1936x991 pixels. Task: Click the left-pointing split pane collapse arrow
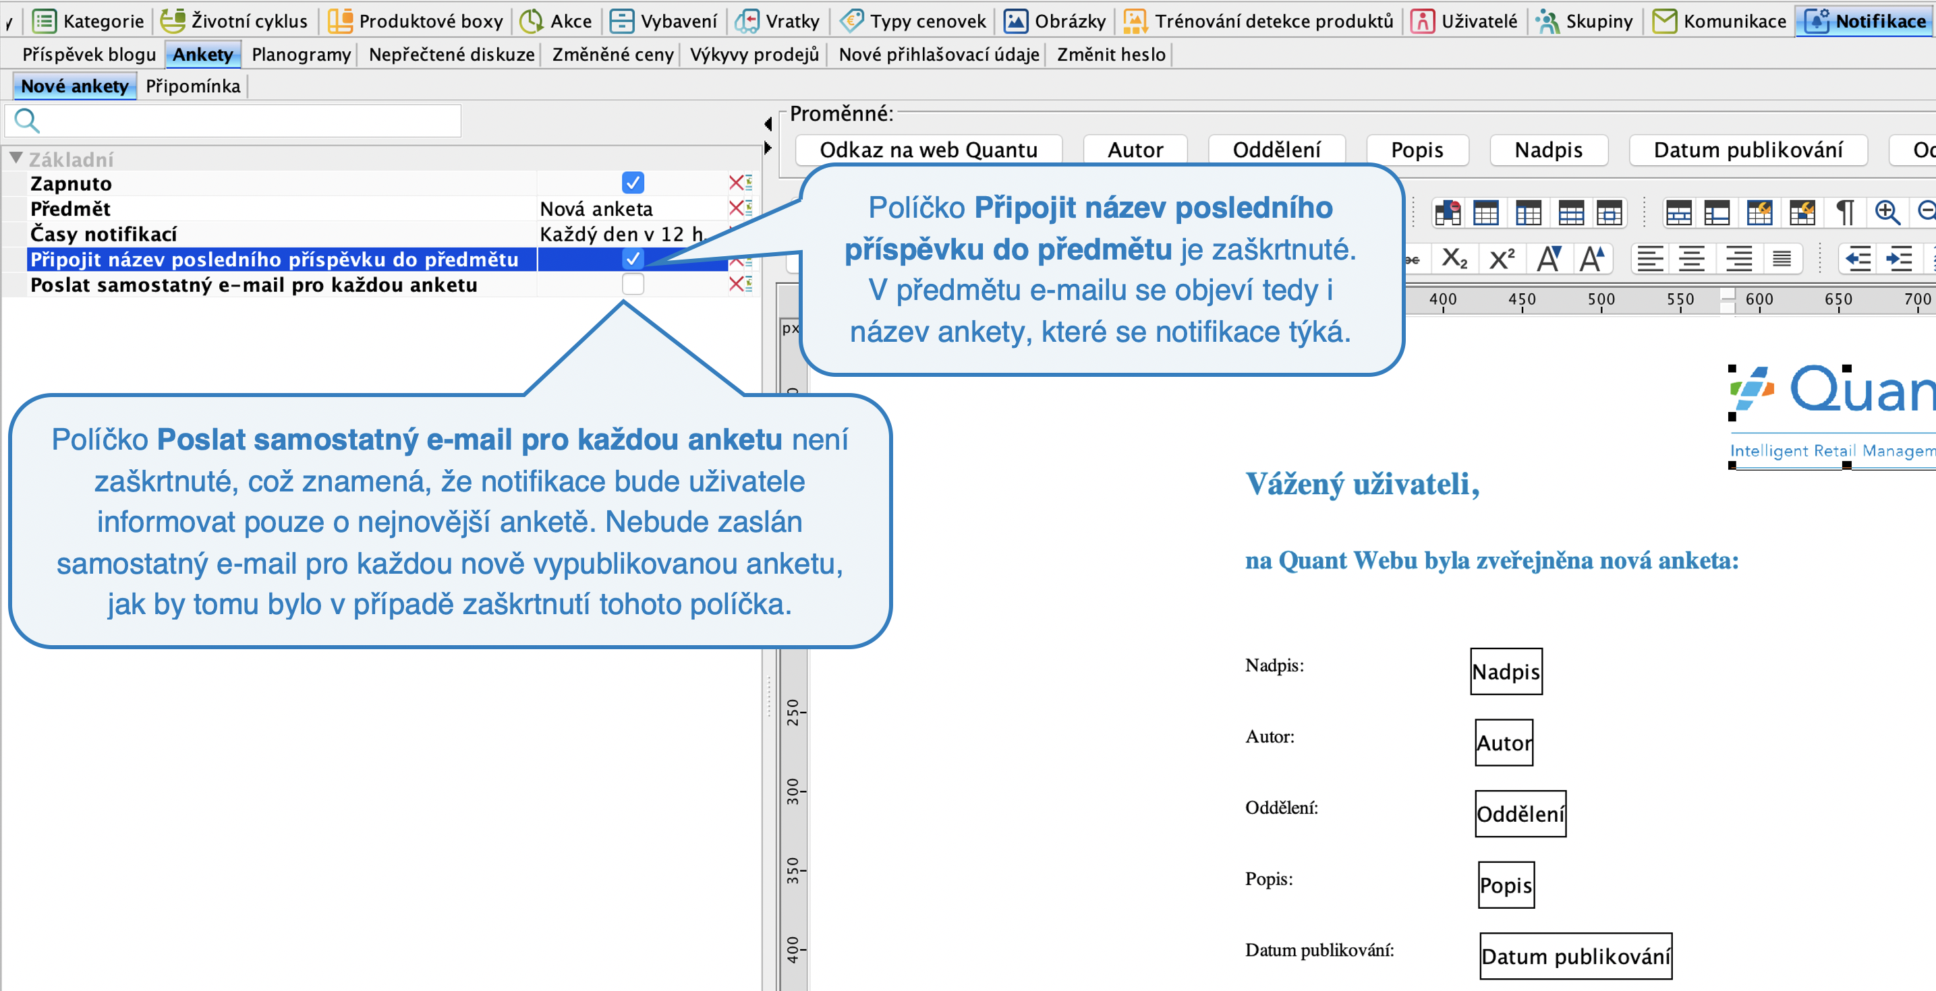point(768,123)
